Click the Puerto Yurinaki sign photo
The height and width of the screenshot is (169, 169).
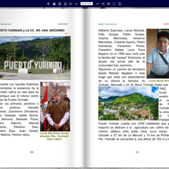[x=35, y=58]
